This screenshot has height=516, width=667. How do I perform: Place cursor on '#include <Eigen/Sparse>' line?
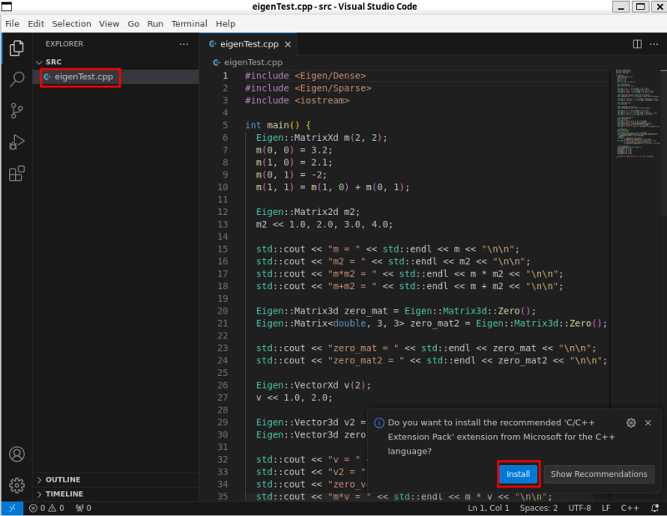click(x=308, y=88)
